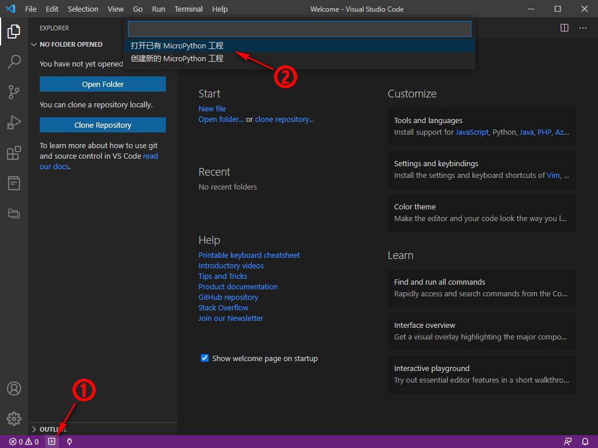Image resolution: width=598 pixels, height=448 pixels.
Task: Click the Clone Repository button
Action: coord(103,125)
